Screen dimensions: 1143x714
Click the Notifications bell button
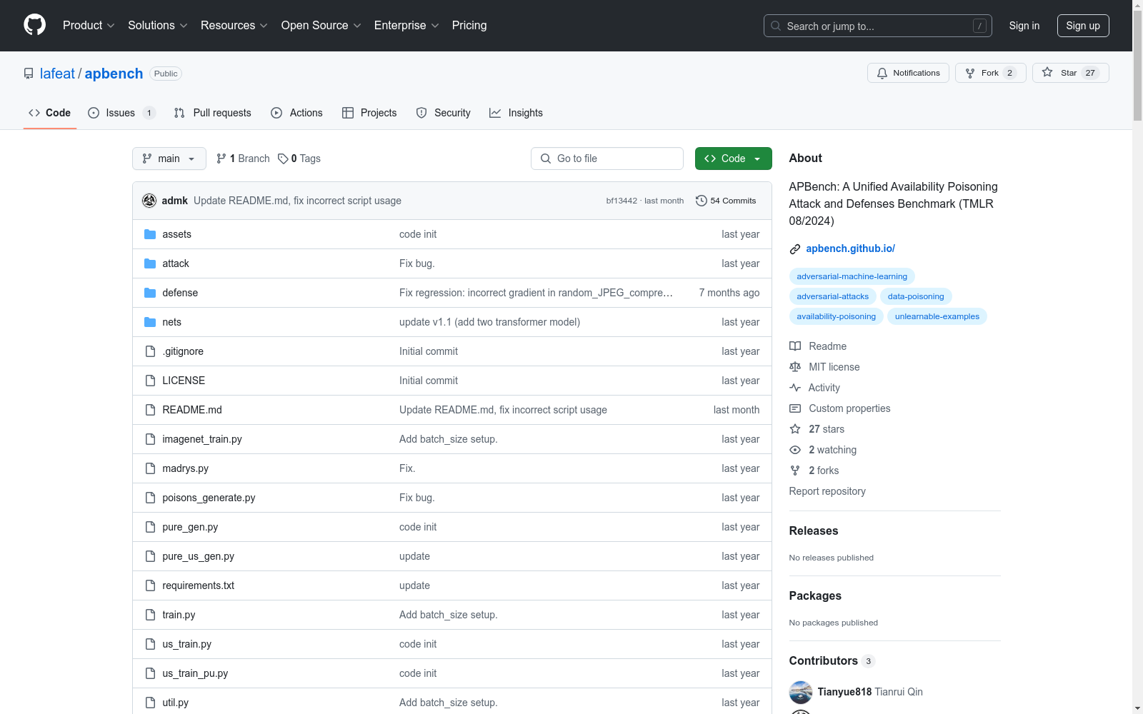click(x=907, y=73)
